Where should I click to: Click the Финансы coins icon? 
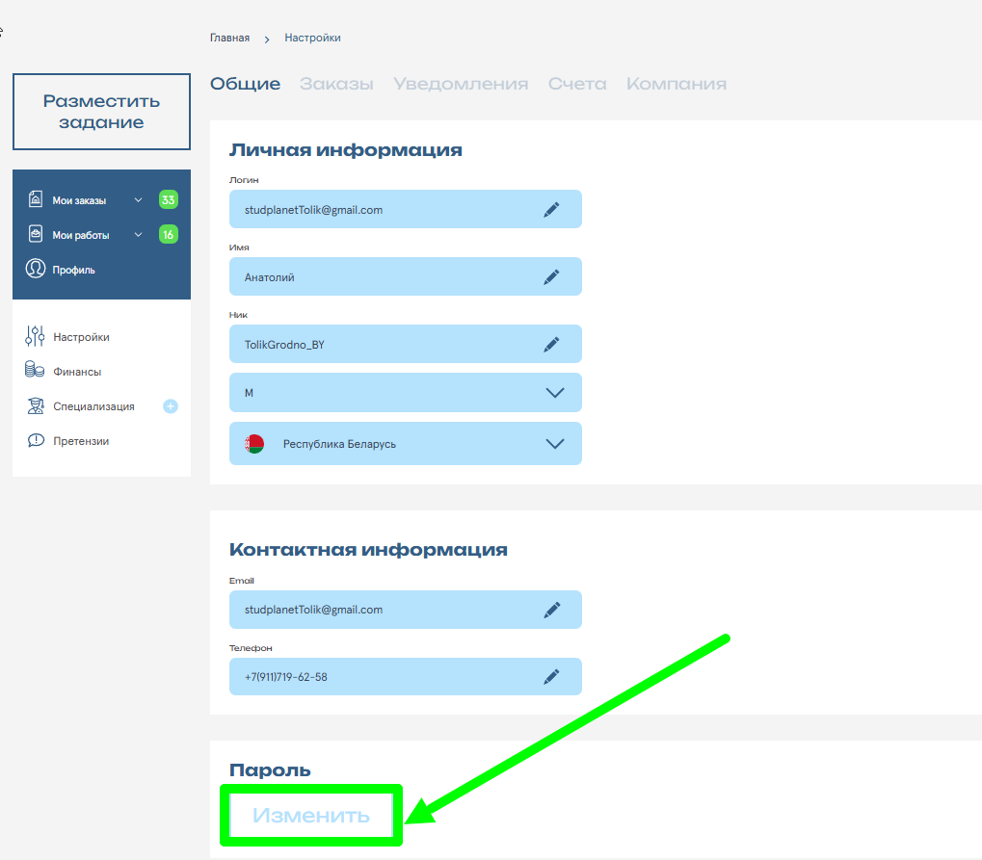(36, 371)
